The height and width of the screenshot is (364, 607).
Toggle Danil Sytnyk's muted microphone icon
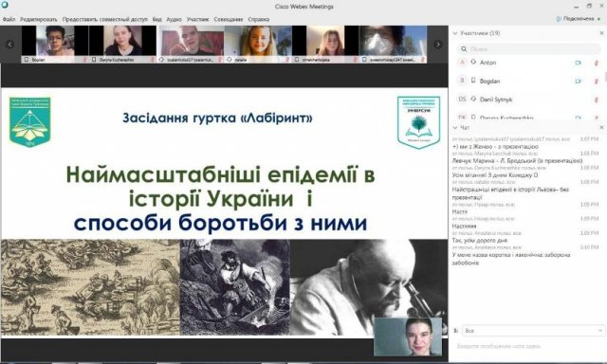[597, 100]
